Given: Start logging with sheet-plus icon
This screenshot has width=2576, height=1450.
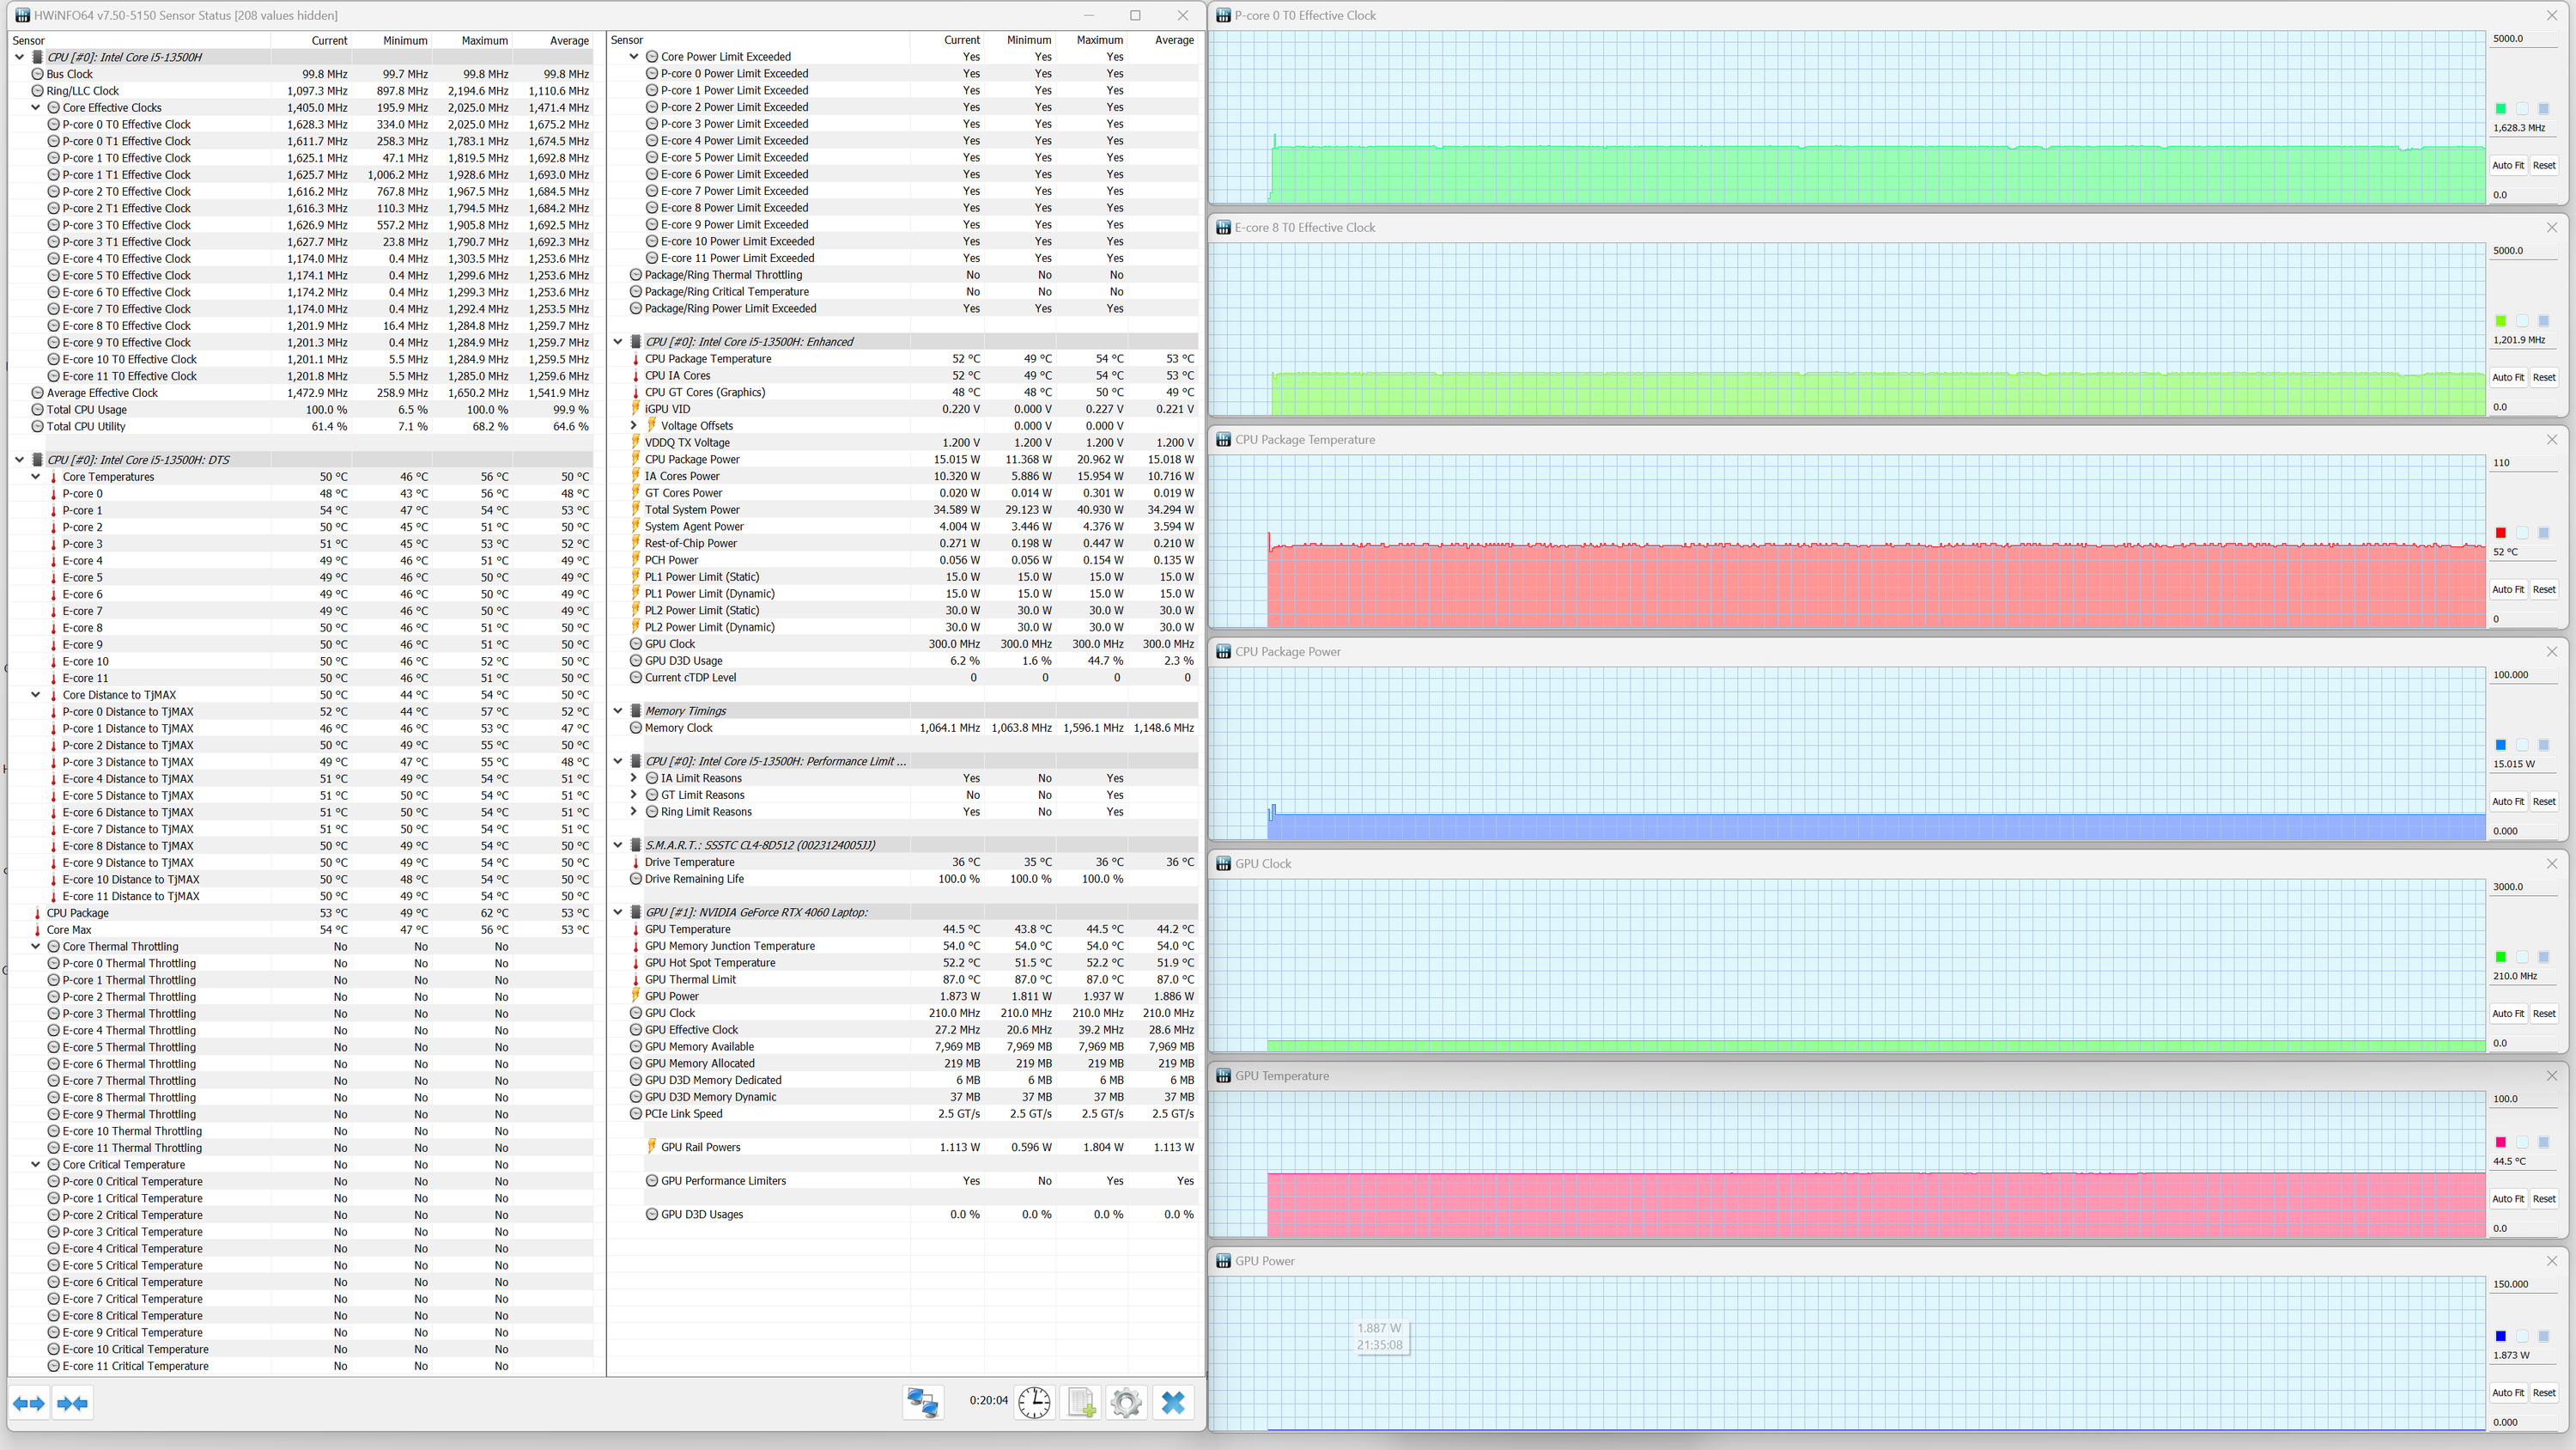Looking at the screenshot, I should [x=1081, y=1402].
